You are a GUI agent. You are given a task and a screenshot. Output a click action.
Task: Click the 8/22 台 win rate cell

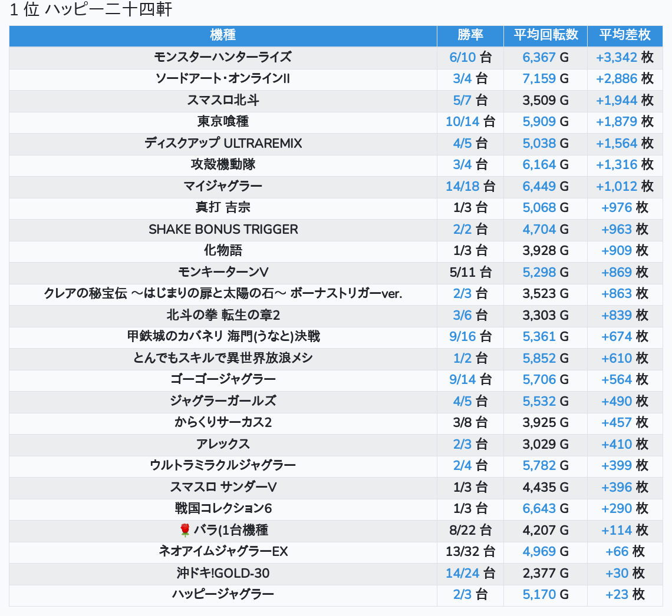point(470,530)
